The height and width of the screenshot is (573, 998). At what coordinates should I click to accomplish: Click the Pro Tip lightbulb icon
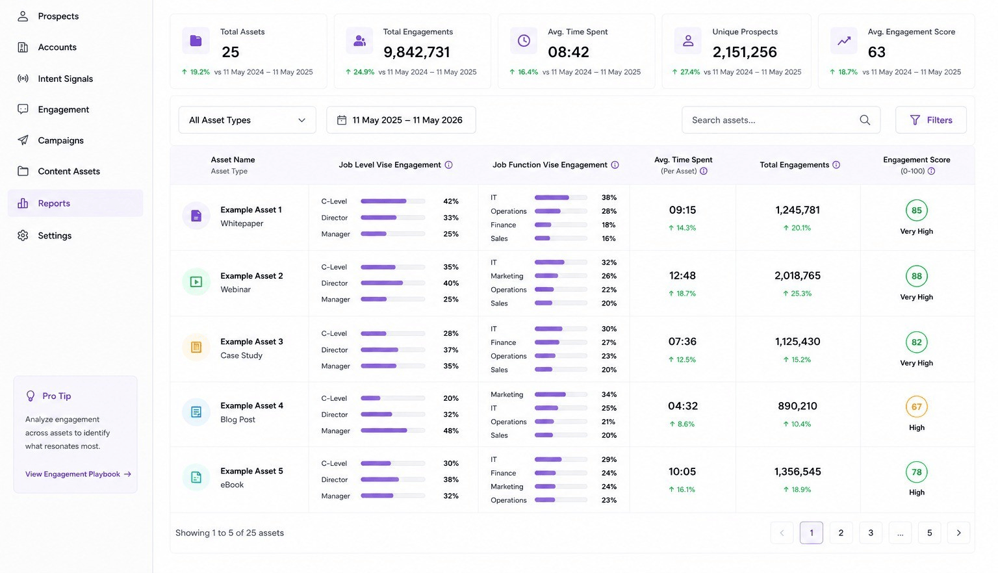pos(30,396)
